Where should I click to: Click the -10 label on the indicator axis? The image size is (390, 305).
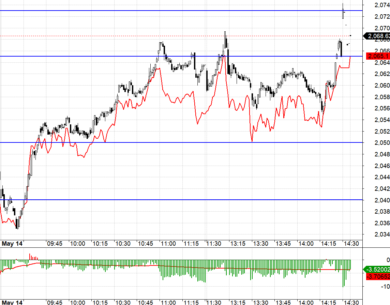pos(386,286)
